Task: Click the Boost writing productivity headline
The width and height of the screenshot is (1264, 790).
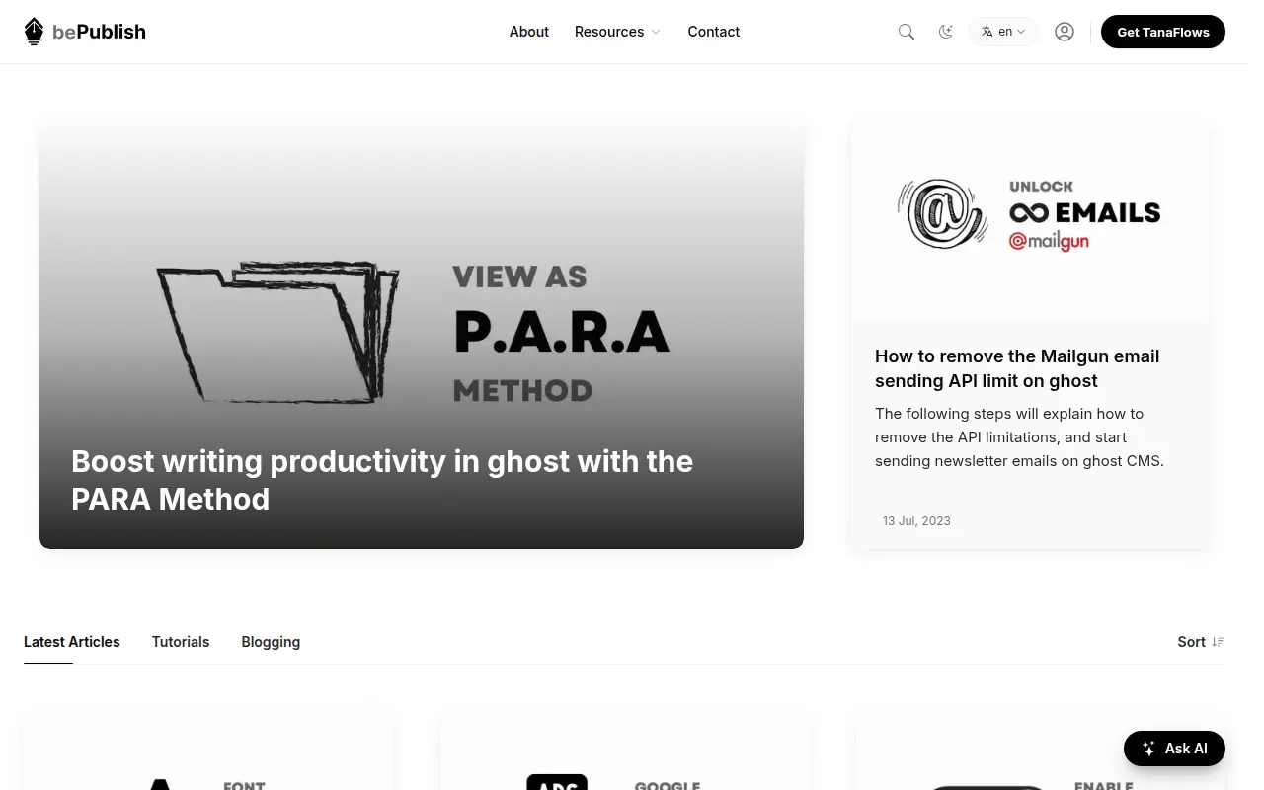Action: click(x=382, y=480)
